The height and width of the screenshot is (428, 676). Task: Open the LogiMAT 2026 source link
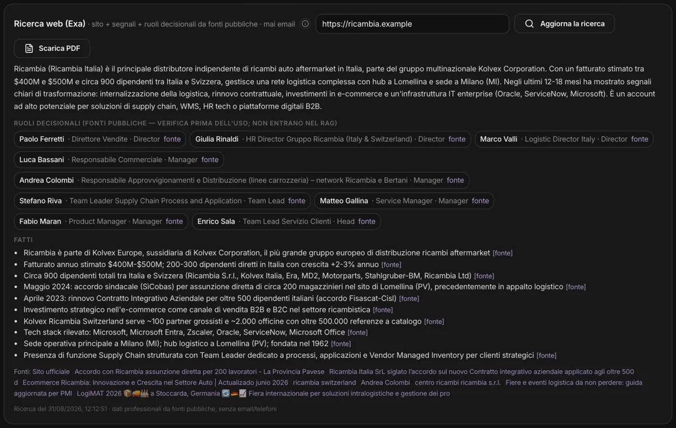264,394
